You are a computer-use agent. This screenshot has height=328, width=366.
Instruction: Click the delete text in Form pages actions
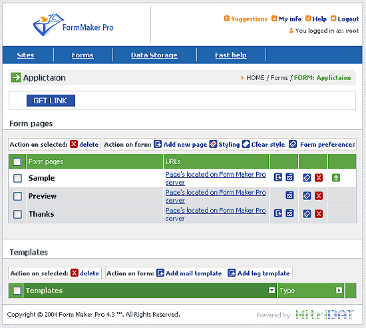click(x=89, y=145)
